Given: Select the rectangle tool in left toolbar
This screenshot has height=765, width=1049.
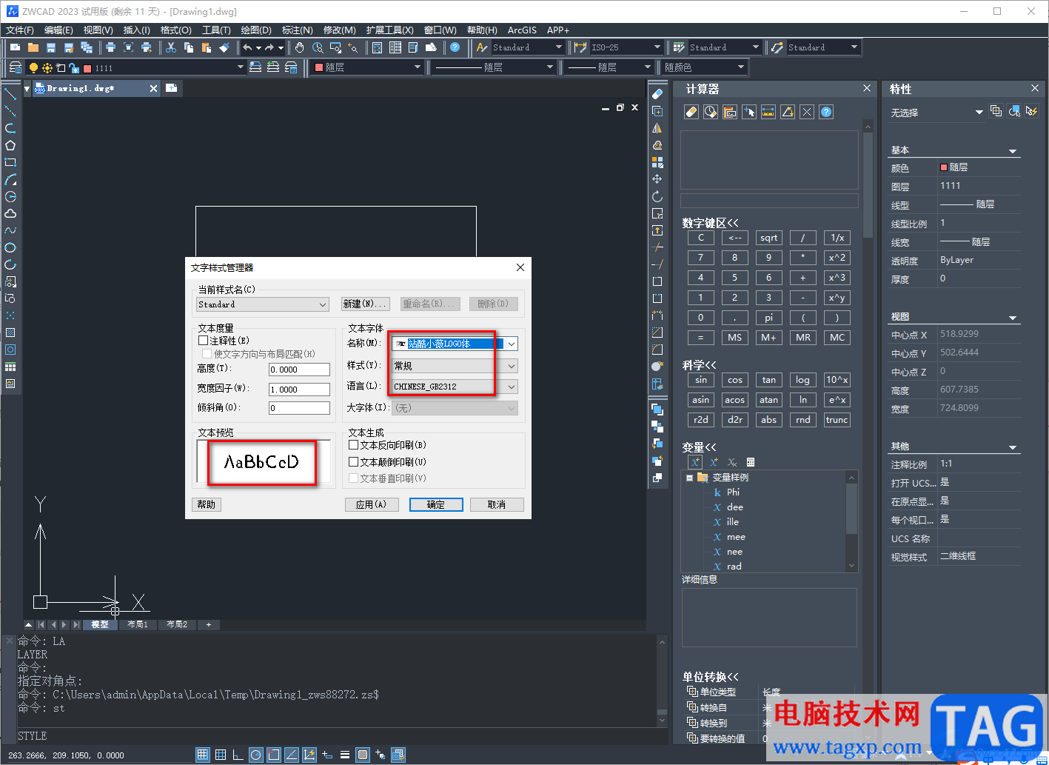Looking at the screenshot, I should coord(10,162).
